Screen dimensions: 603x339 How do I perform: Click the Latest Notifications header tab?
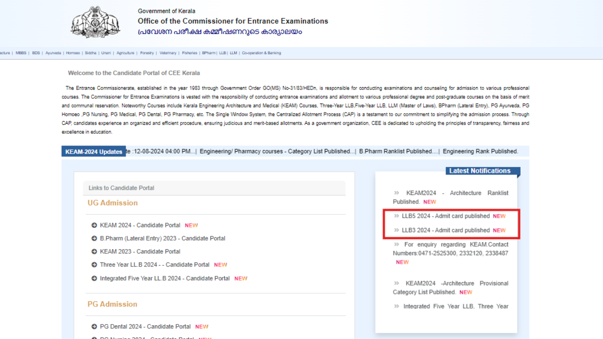pos(480,171)
